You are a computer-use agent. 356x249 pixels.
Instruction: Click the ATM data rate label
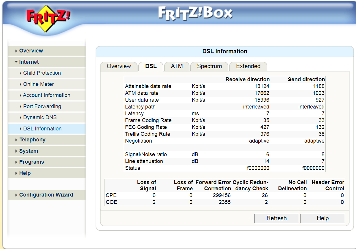pos(142,93)
